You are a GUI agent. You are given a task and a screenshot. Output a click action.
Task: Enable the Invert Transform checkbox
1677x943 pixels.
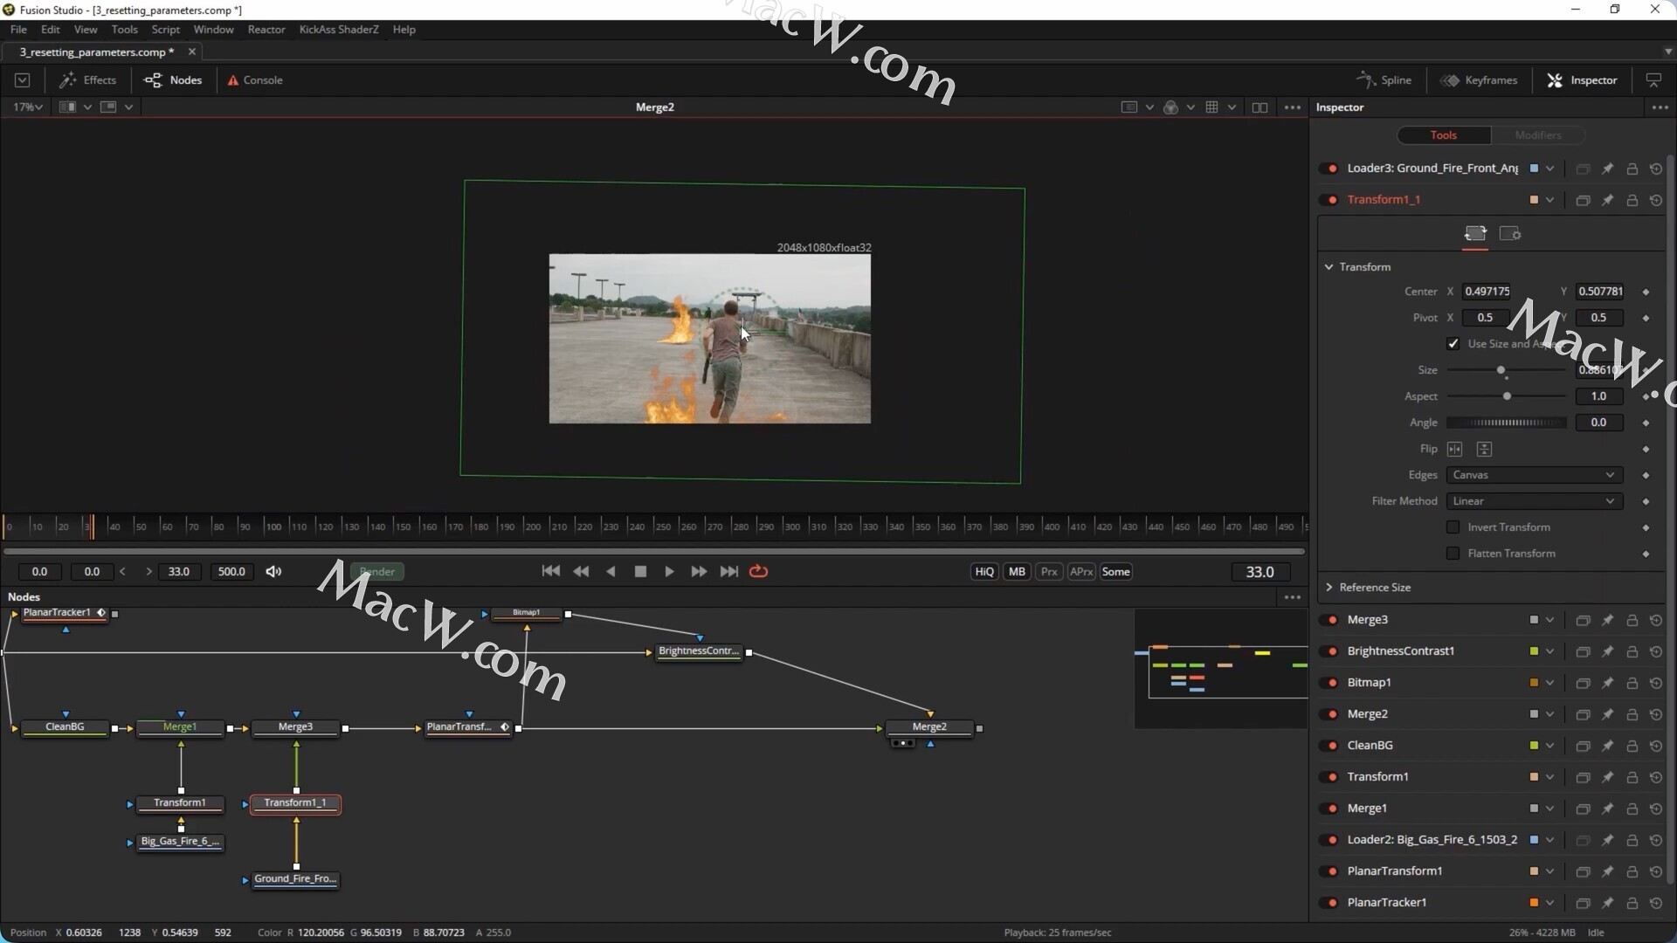(1453, 527)
